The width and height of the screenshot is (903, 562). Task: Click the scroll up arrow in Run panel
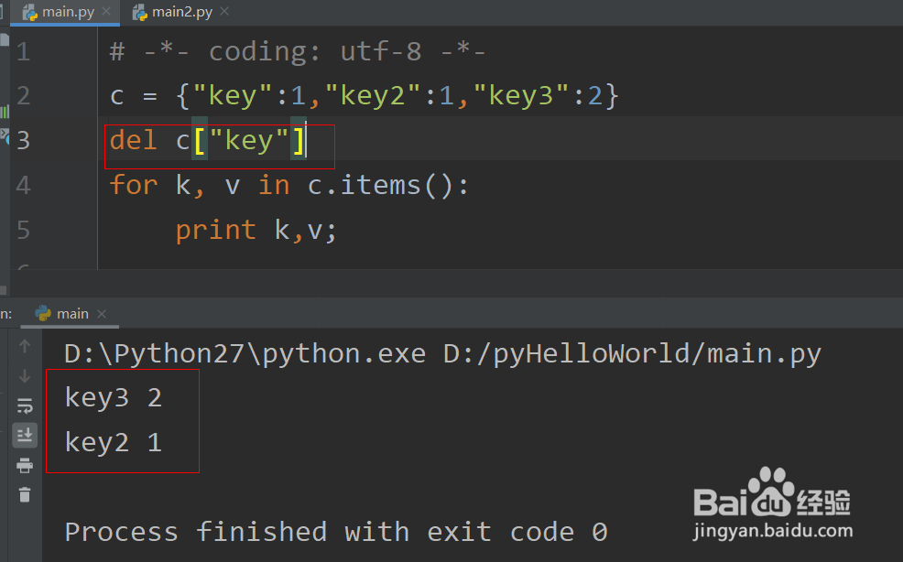(x=25, y=346)
